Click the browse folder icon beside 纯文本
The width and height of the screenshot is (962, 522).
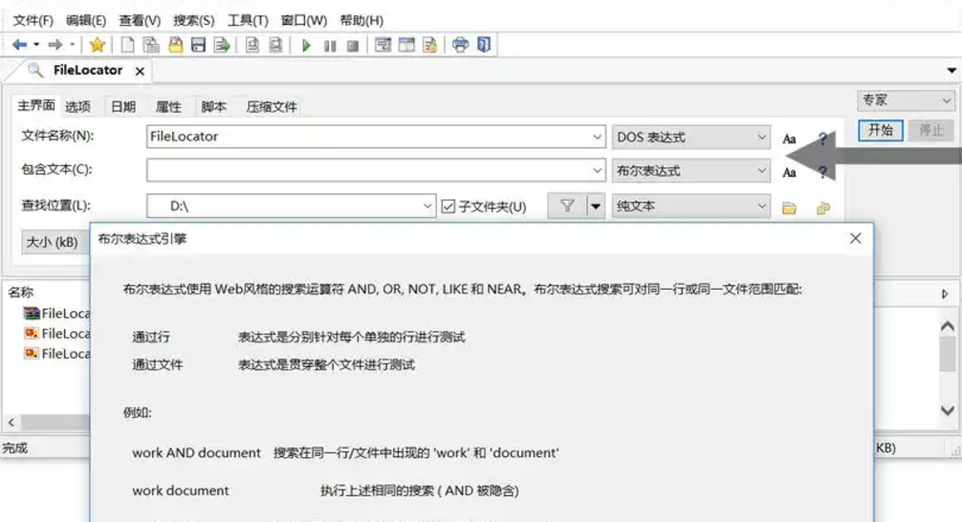click(789, 208)
